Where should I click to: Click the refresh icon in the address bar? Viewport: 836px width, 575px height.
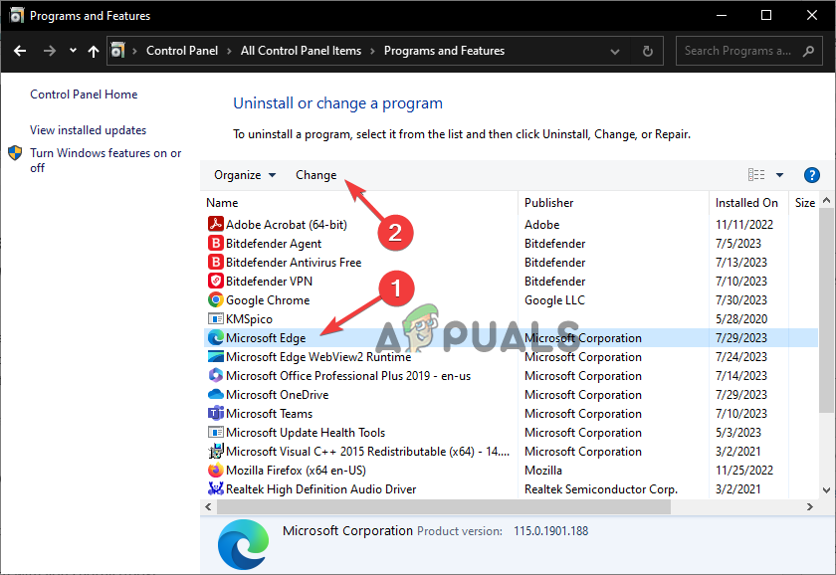[648, 51]
